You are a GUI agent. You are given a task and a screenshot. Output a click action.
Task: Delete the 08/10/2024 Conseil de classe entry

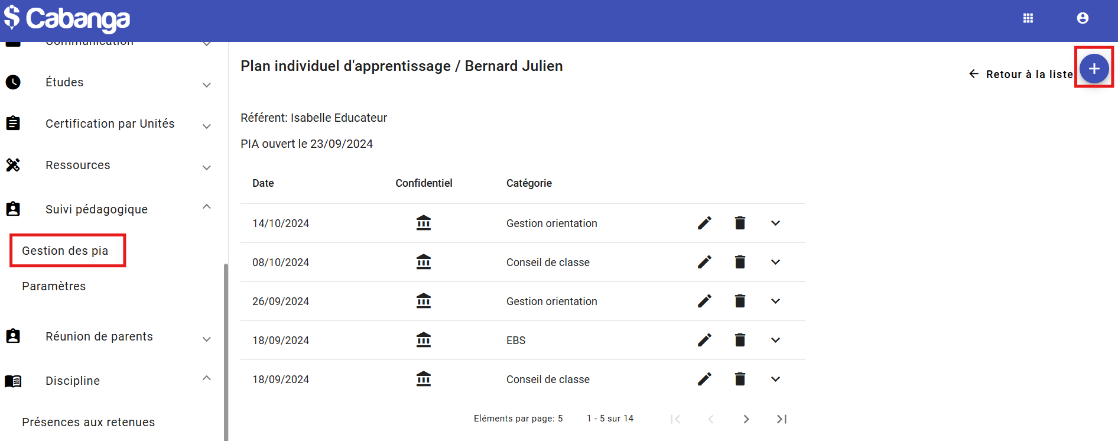coord(740,262)
